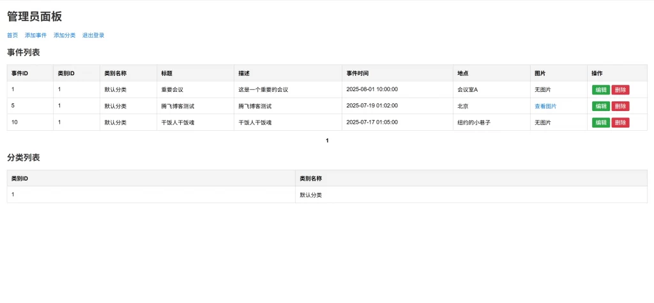The height and width of the screenshot is (303, 654).
Task: Click the 添加事件 link
Action: pos(36,35)
